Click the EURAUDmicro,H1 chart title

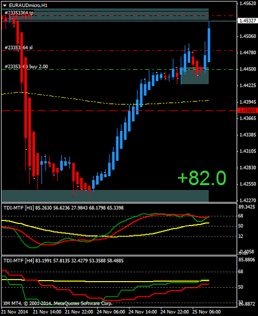[x=28, y=6]
